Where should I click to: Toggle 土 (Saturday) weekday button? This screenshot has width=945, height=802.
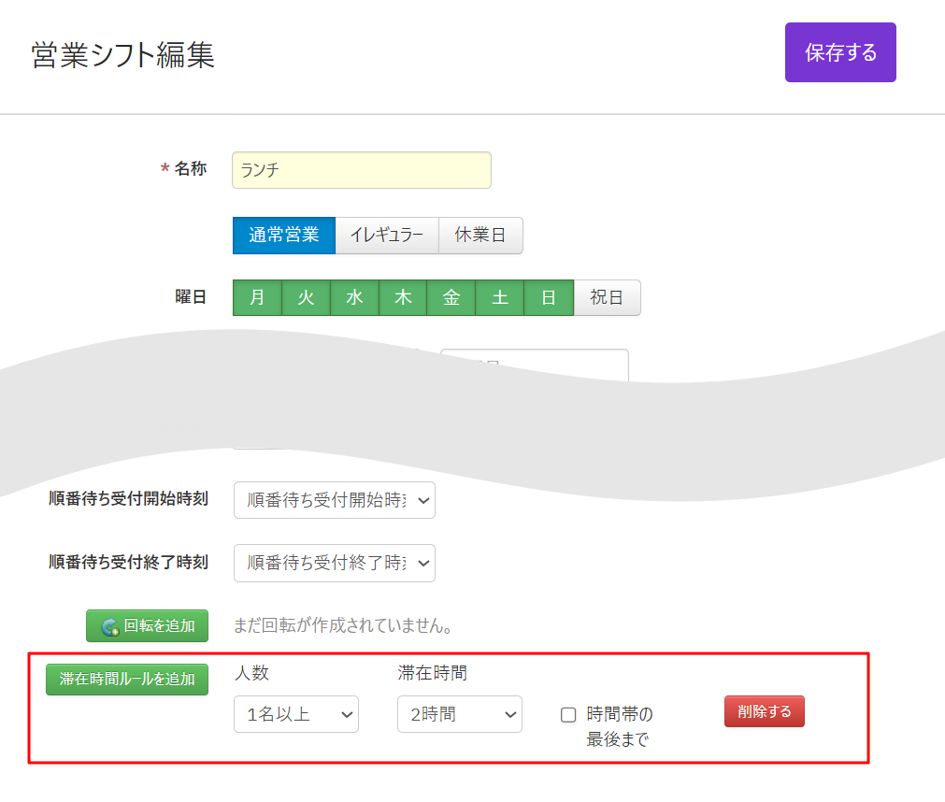click(x=500, y=298)
